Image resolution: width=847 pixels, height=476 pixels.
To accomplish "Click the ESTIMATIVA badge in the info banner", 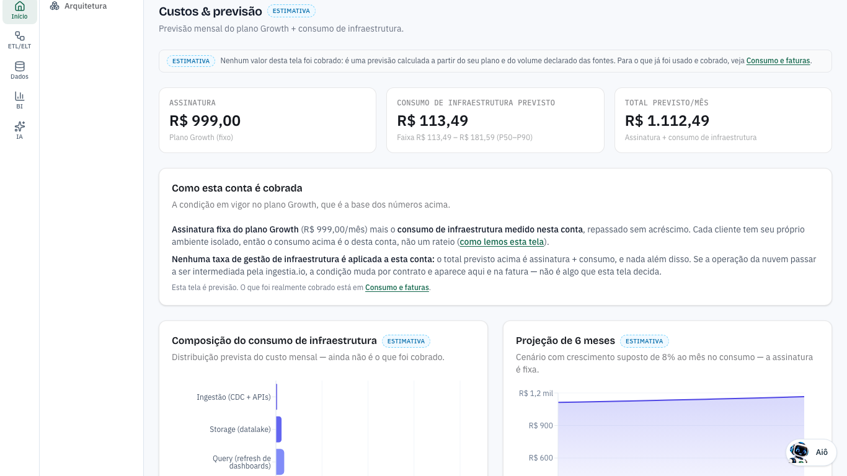I will pyautogui.click(x=191, y=61).
